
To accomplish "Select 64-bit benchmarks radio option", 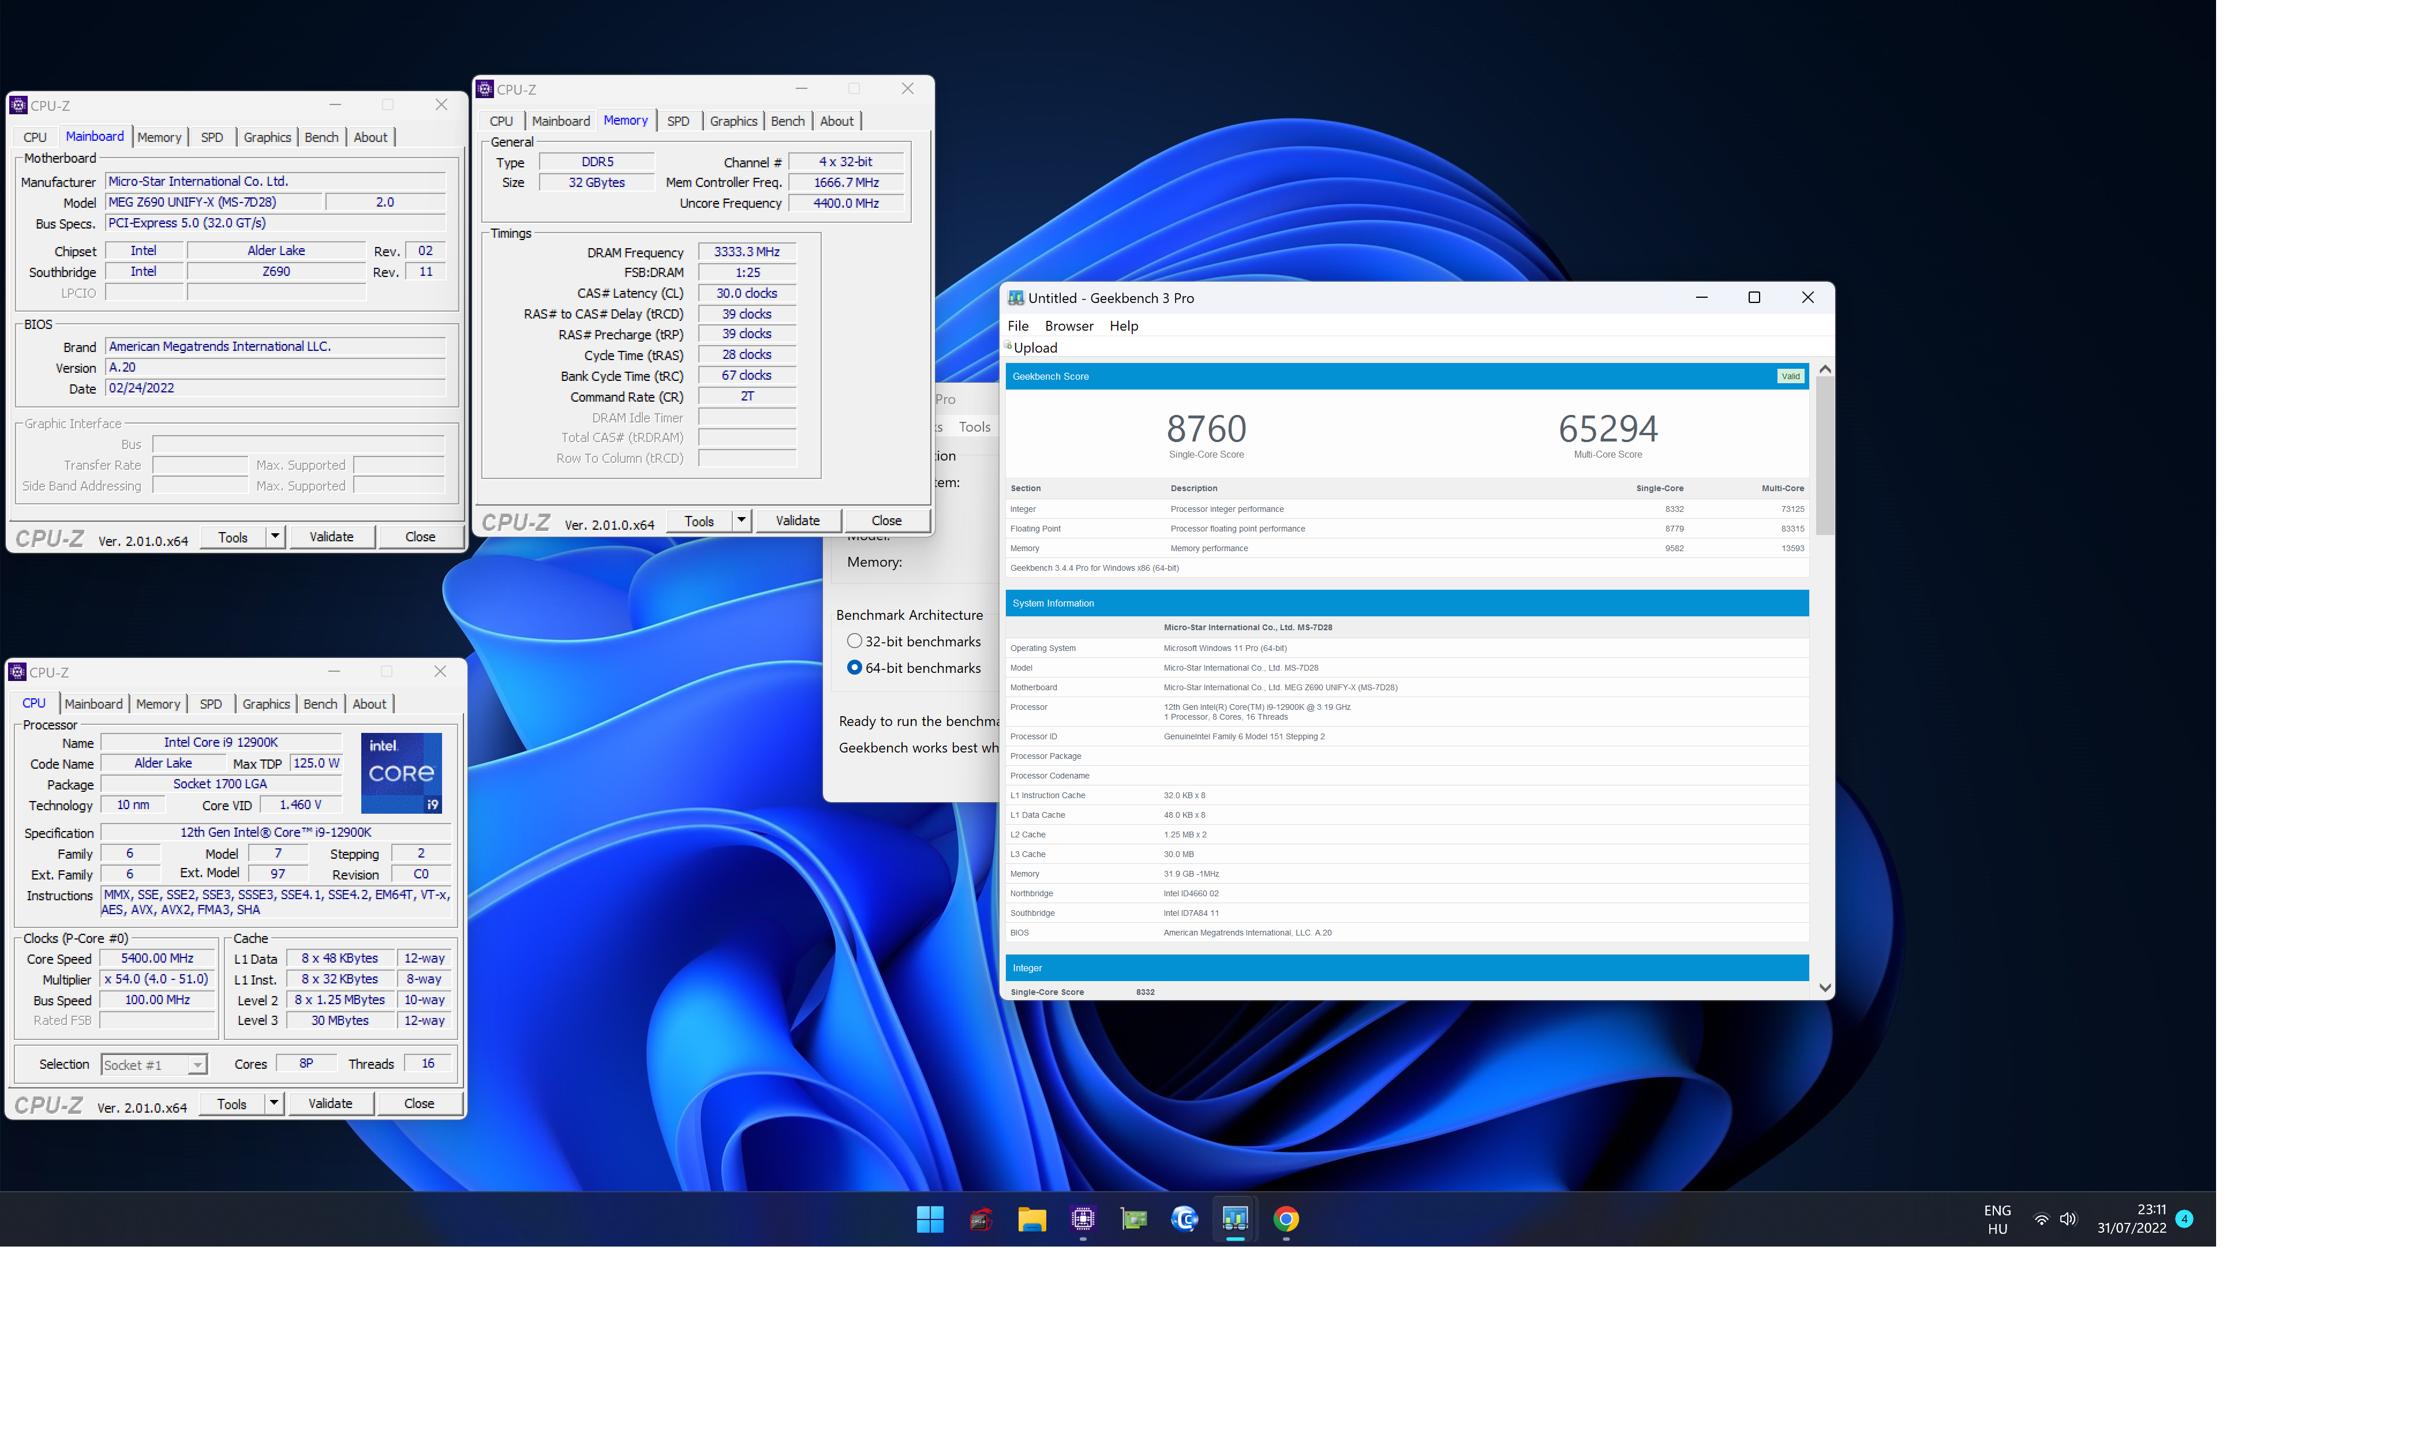I will [x=855, y=668].
